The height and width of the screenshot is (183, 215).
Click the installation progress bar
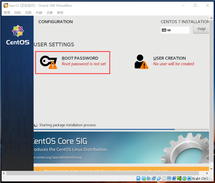click(121, 129)
